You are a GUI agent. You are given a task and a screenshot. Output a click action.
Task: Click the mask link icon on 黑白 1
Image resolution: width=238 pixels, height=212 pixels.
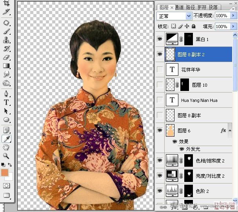pyautogui.click(x=181, y=39)
